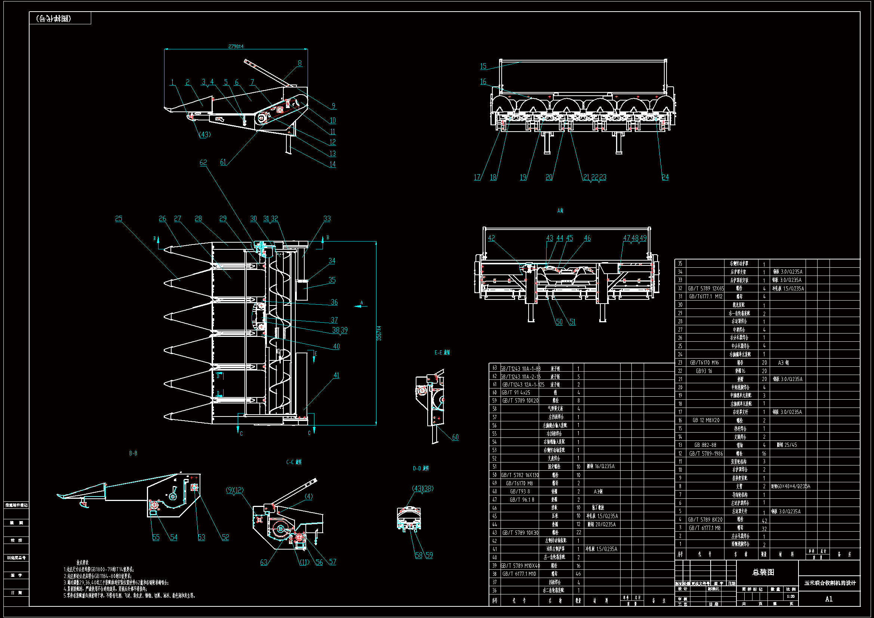Click the B-B section view label

(133, 453)
